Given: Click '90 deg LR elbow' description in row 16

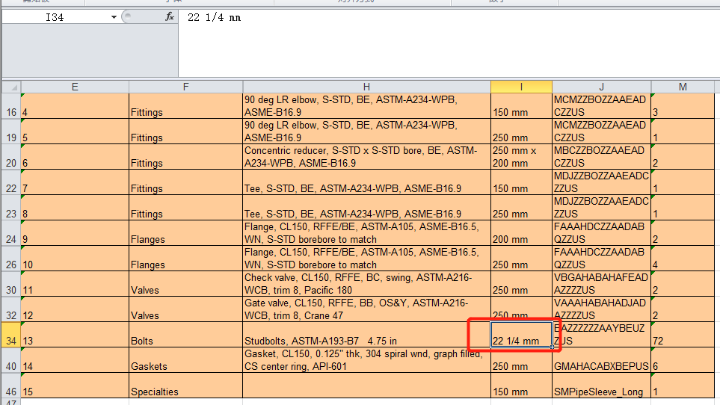Looking at the screenshot, I should tap(366, 106).
